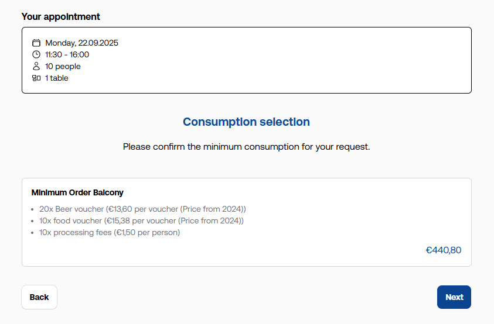Viewport: 494px width, 324px height.
Task: Click the Consumption selection heading
Action: (x=246, y=122)
